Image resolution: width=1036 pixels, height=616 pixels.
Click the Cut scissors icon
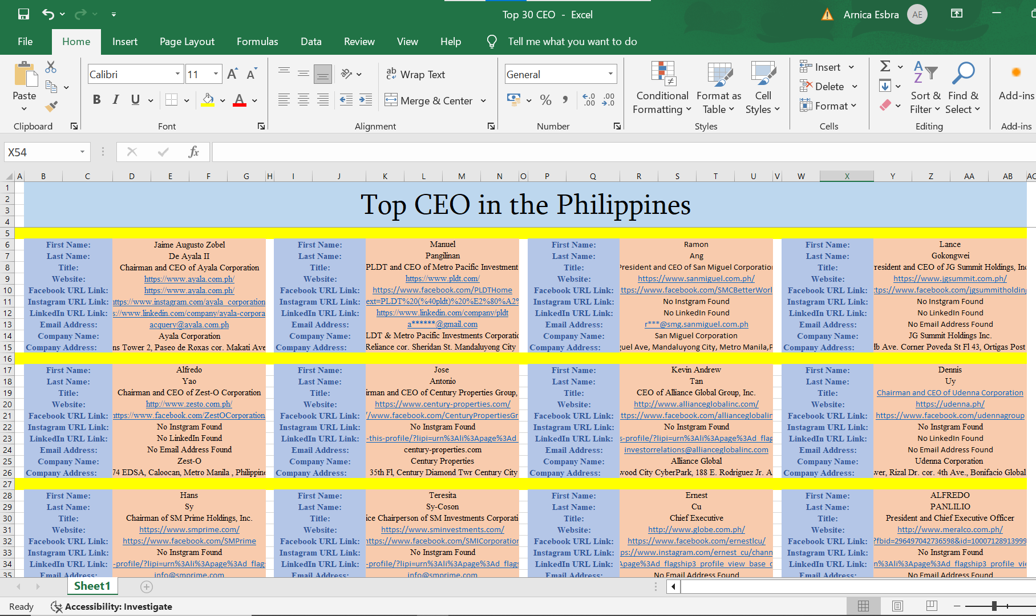coord(51,67)
